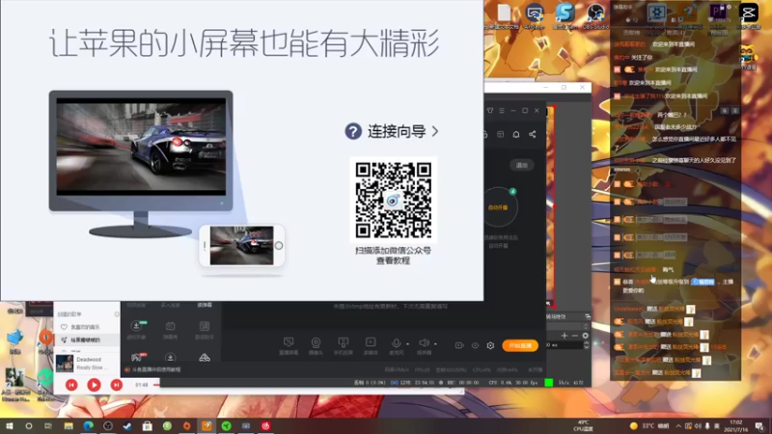Open the OBS Studio desktop shortcut
Screen dimensions: 772x434
595,15
